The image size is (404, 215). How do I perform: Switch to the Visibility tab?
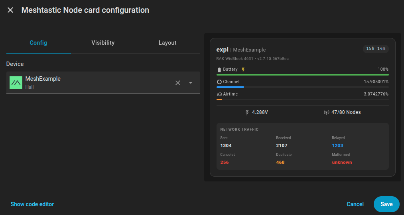[103, 43]
